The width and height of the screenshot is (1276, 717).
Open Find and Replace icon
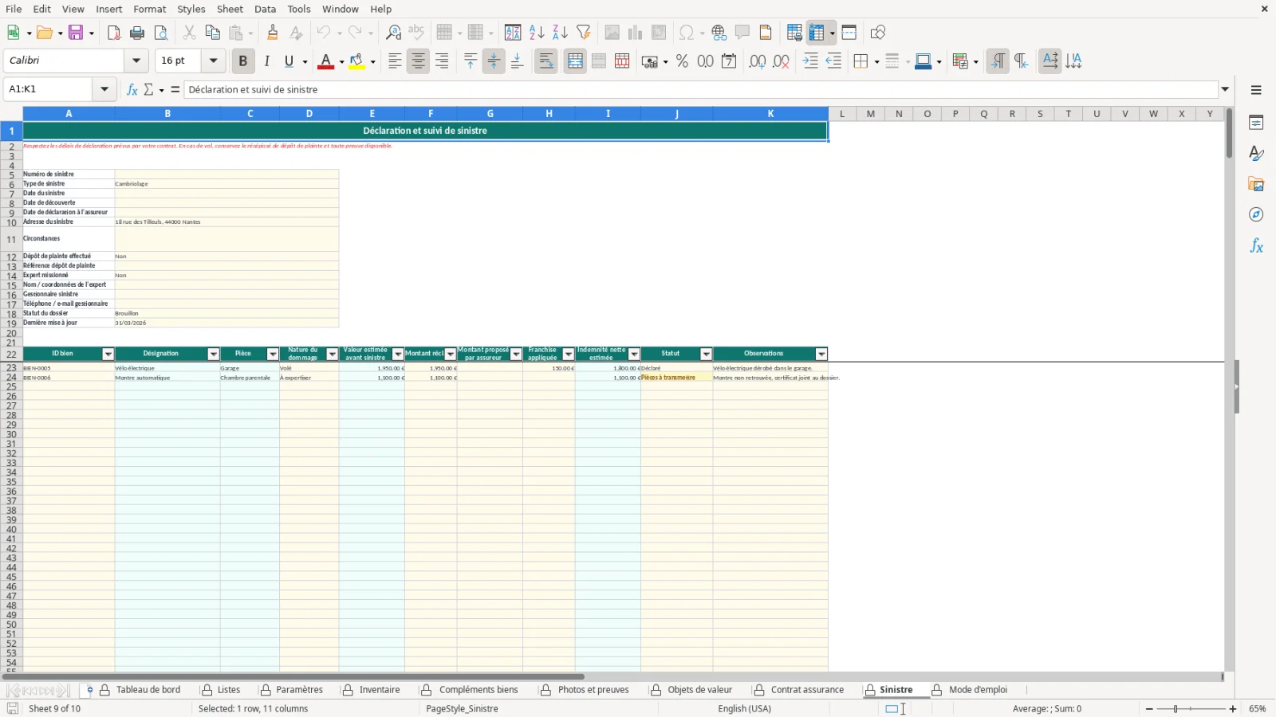[393, 33]
